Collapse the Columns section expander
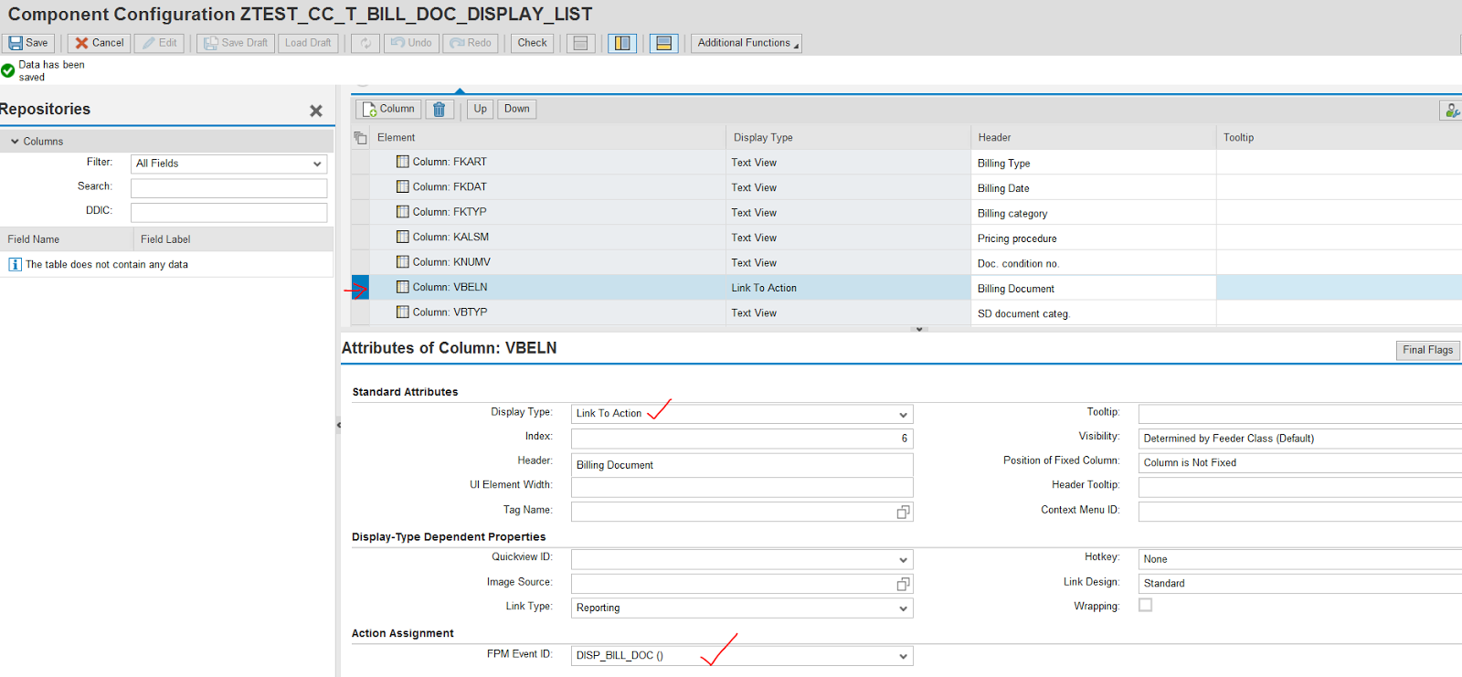This screenshot has height=677, width=1462. pos(16,142)
